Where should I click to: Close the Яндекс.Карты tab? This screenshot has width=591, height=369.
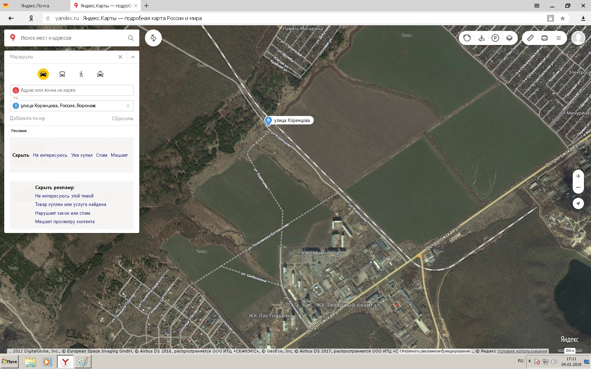pyautogui.click(x=136, y=6)
